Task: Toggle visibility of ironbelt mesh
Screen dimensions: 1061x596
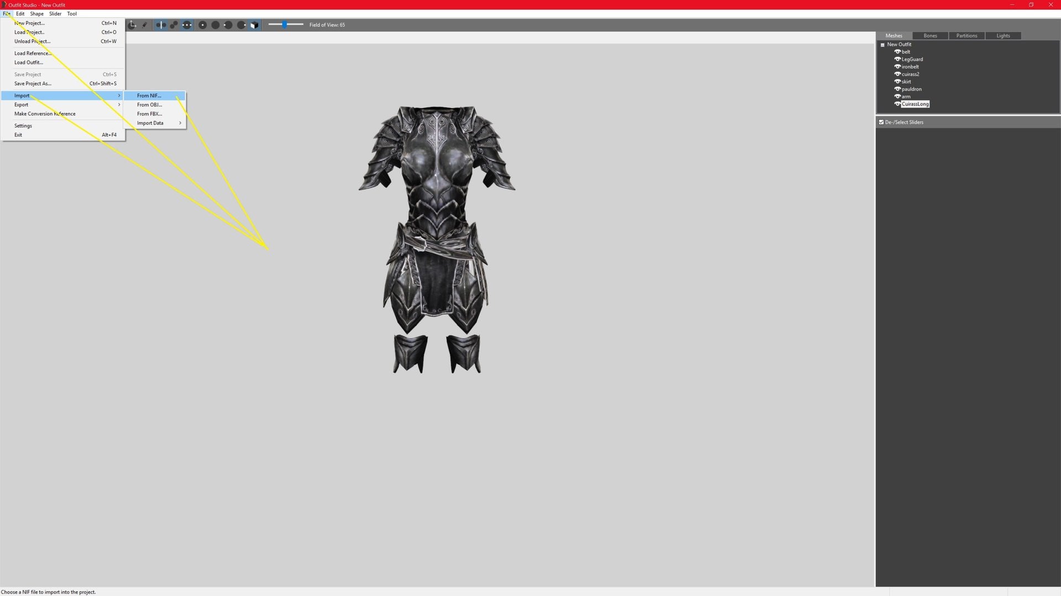Action: pyautogui.click(x=897, y=67)
